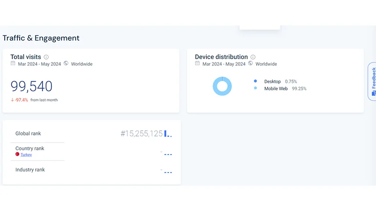The height and width of the screenshot is (211, 376).
Task: Click the globe icon in Device distribution card
Action: 251,64
